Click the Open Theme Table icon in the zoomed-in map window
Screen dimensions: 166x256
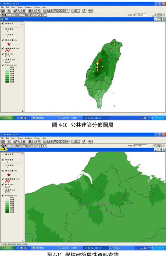pos(24,141)
